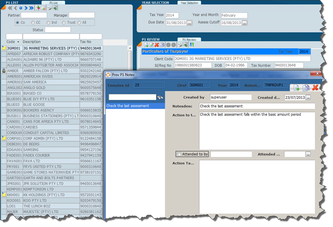Image resolution: width=333 pixels, height=227 pixels.
Task: Tick the Attended to by checkbox
Action: pos(179,154)
